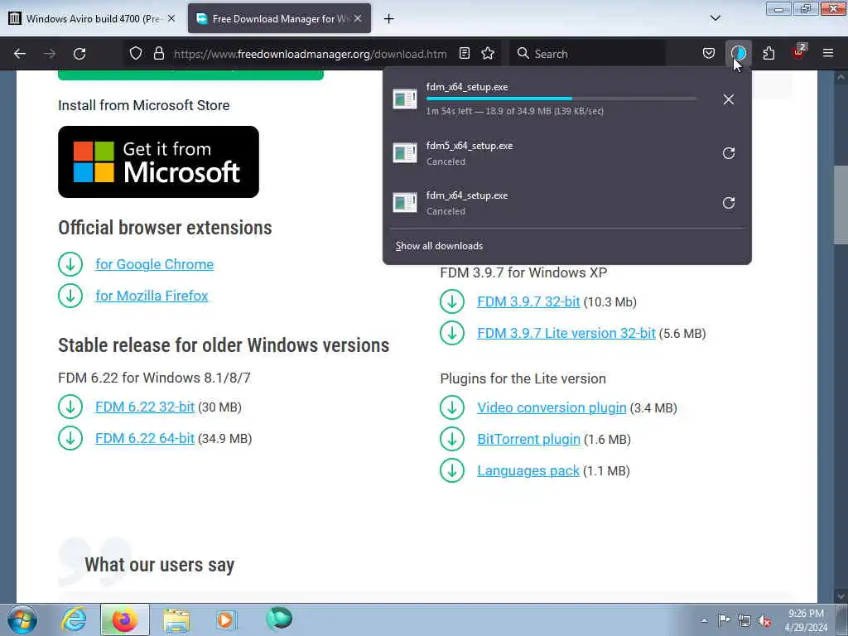Click the taskbar clock showing 9:26 PM
The height and width of the screenshot is (636, 848).
806,620
